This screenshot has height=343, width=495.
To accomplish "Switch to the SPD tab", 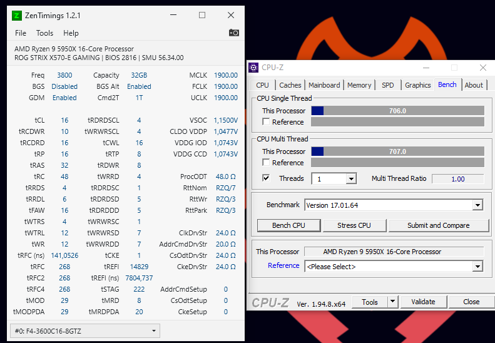I will (x=387, y=85).
